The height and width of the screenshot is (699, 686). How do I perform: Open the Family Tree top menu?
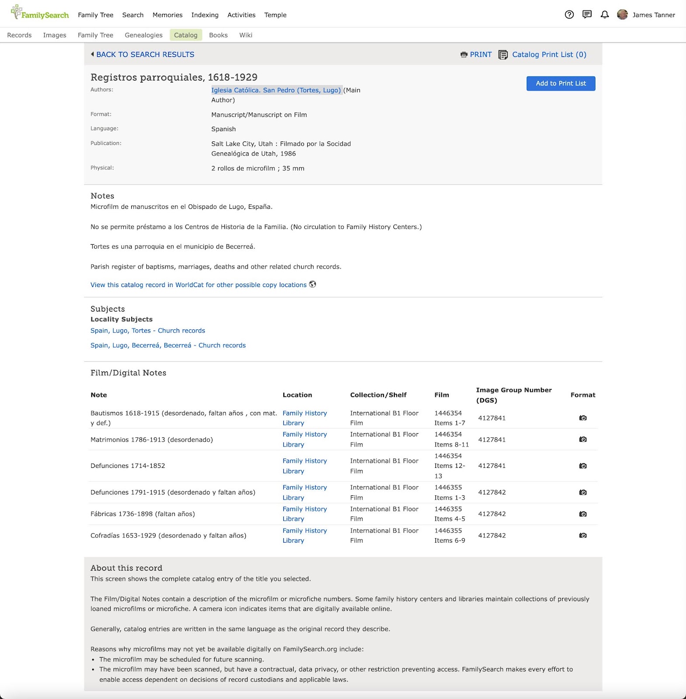click(x=96, y=15)
